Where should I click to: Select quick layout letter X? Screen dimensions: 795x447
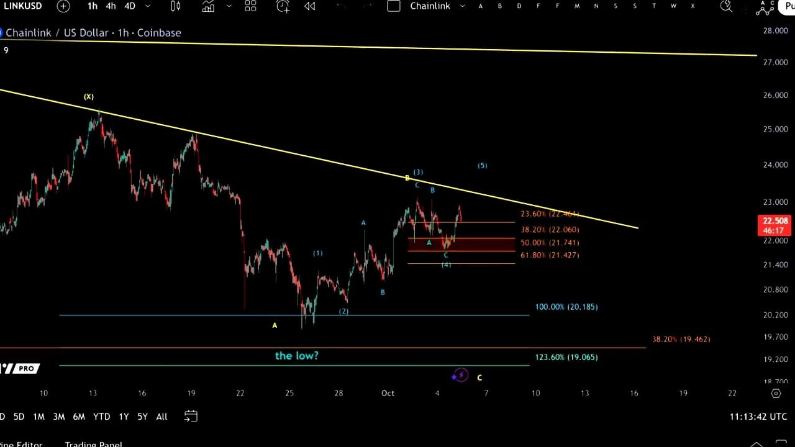[x=693, y=6]
